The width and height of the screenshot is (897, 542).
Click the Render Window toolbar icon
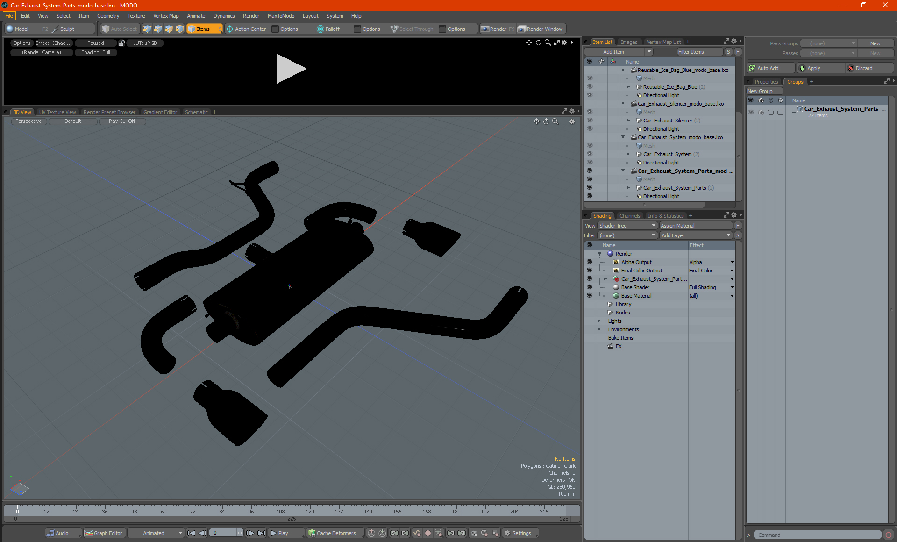click(522, 29)
